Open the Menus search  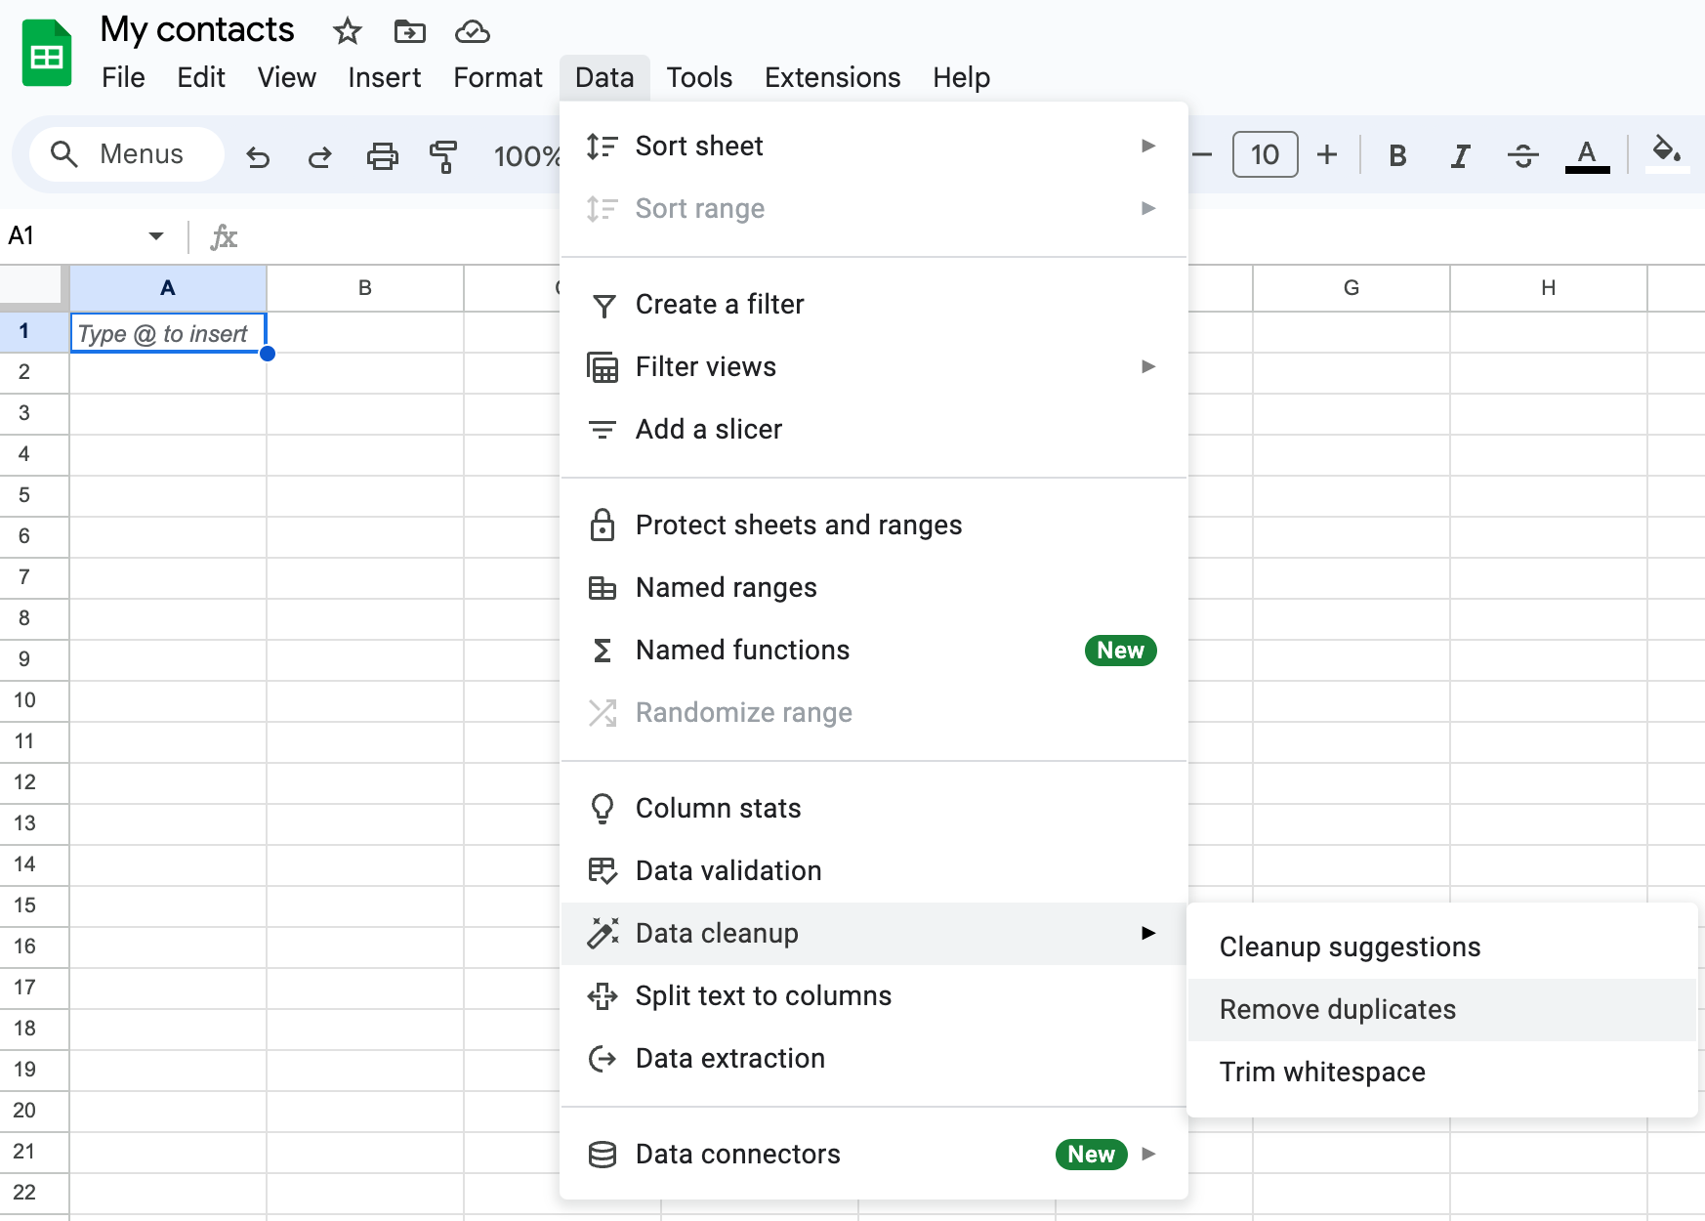125,154
